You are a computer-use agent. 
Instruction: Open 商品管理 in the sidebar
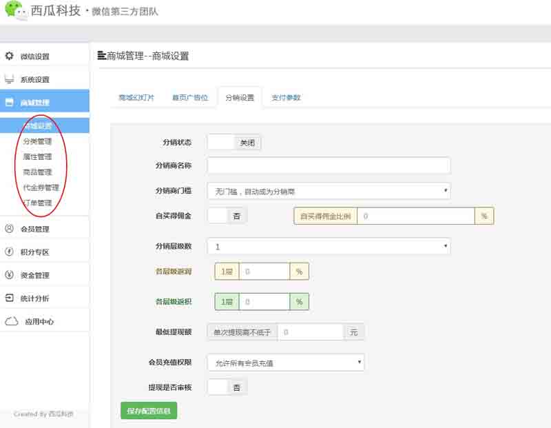pos(37,172)
